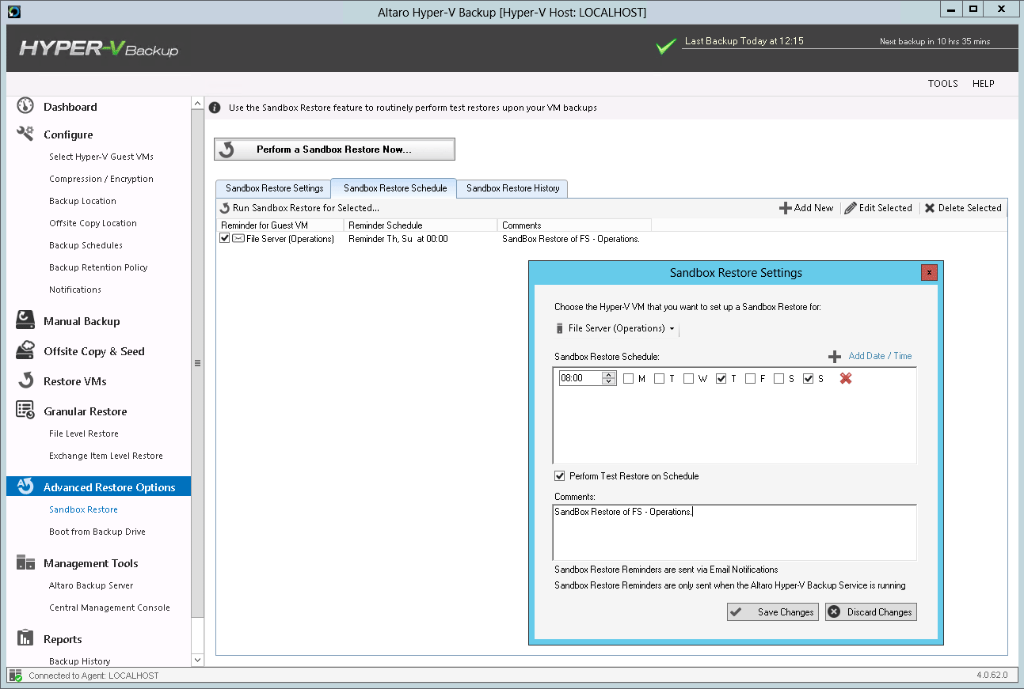1024x689 pixels.
Task: Go to Backup Location
Action: coord(82,201)
